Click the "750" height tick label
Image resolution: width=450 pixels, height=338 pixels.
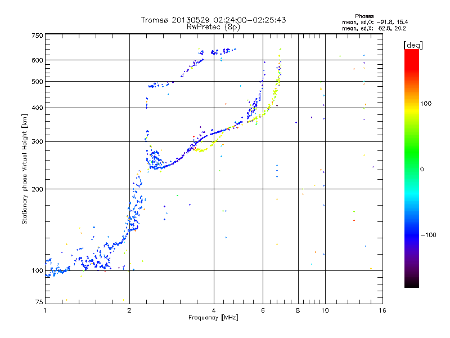coord(37,35)
